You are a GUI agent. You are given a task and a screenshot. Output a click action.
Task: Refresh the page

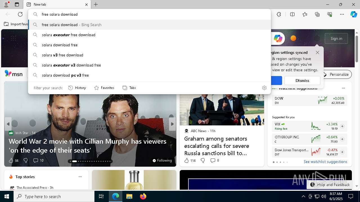pos(20,14)
